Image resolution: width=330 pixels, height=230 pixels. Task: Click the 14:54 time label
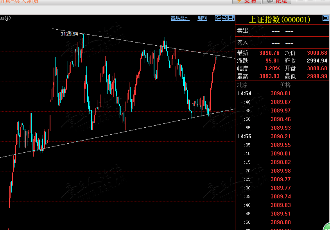point(244,94)
